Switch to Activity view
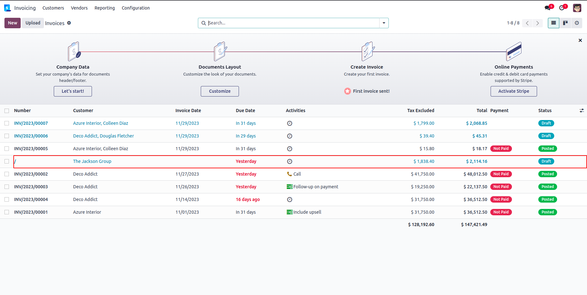This screenshot has height=295, width=587. pos(577,23)
